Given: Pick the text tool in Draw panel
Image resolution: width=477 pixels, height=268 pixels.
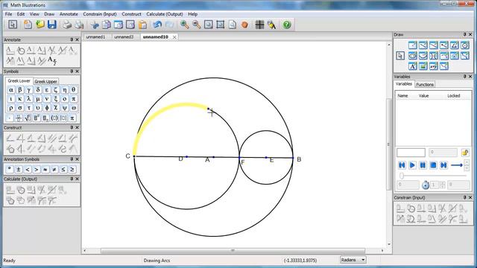Looking at the screenshot, I should [x=412, y=66].
